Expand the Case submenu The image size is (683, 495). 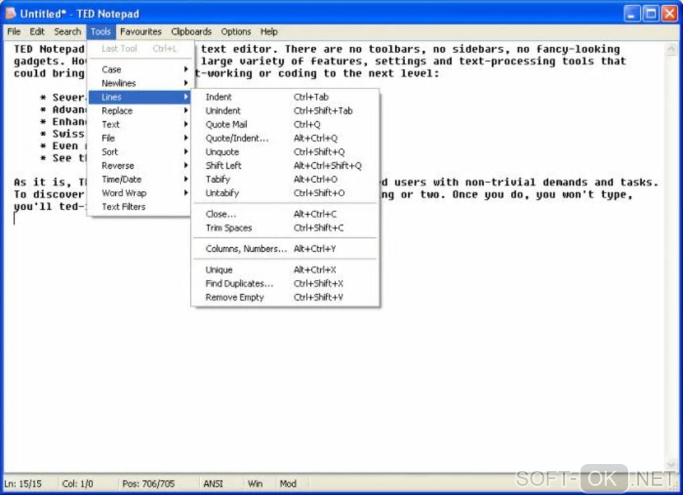click(139, 69)
